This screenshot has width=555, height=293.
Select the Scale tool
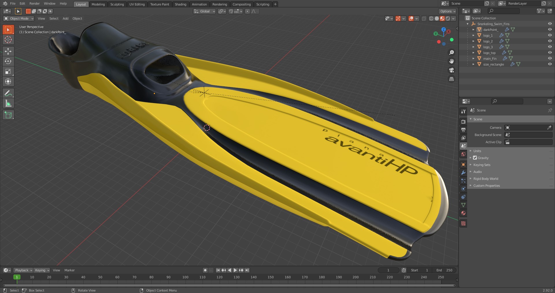click(x=8, y=71)
